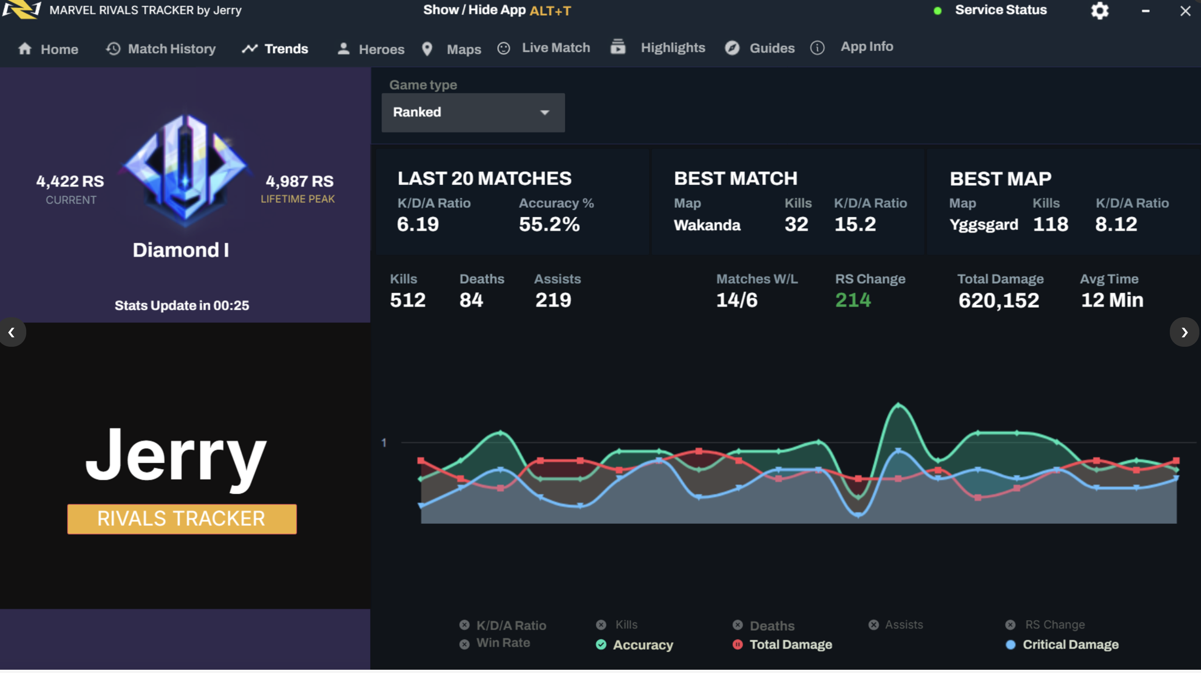Click the App Info circle icon
Image resolution: width=1201 pixels, height=673 pixels.
817,48
